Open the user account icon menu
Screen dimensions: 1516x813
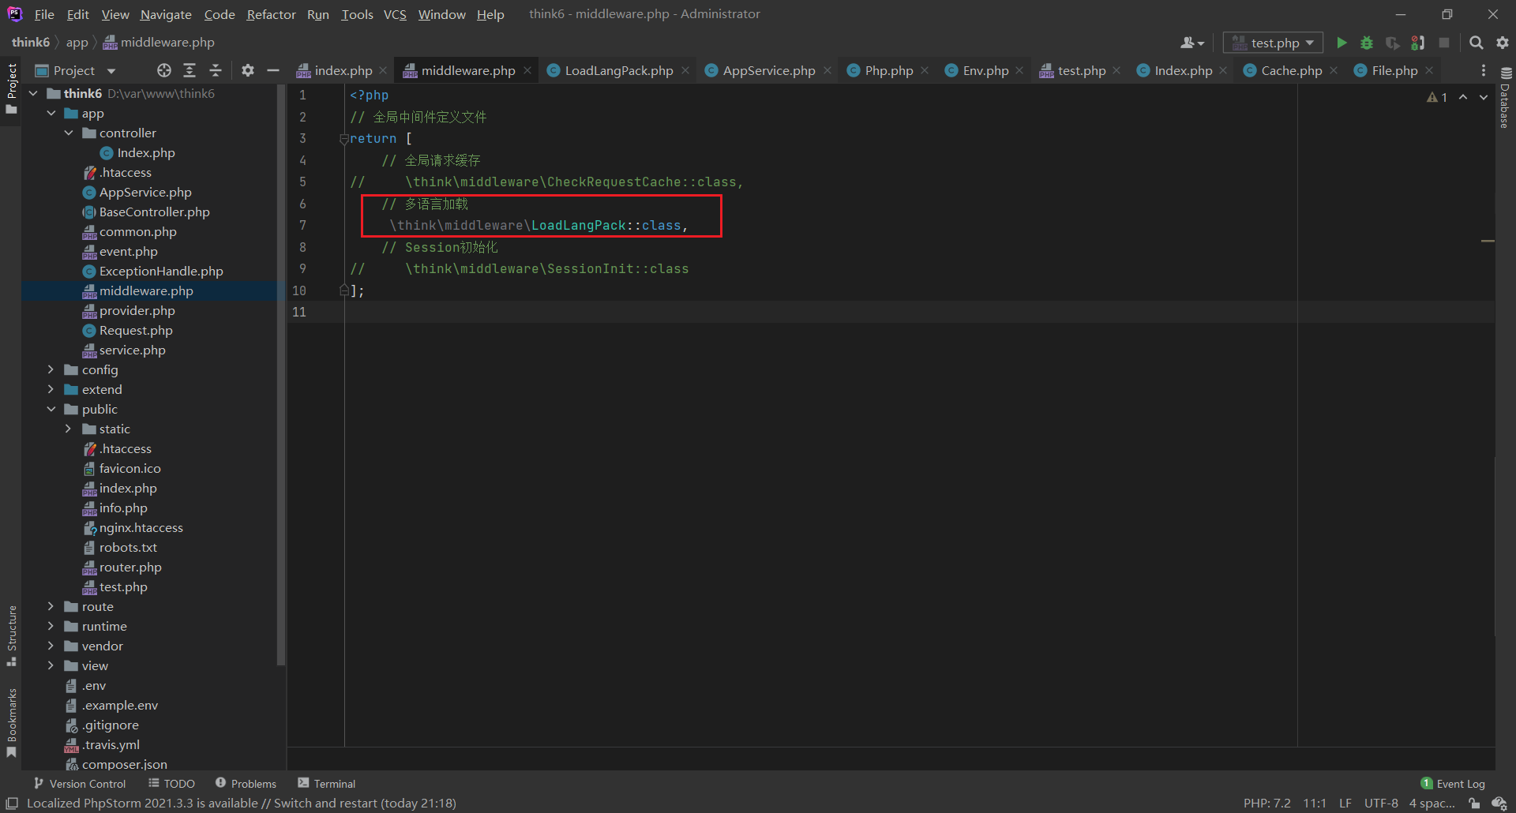pos(1191,43)
